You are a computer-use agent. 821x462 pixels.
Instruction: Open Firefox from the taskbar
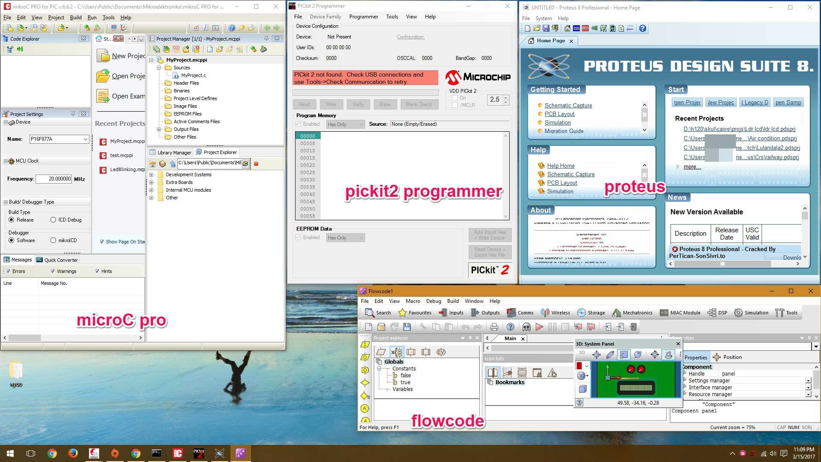73,453
